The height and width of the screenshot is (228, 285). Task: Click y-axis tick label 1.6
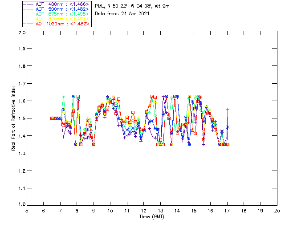click(x=22, y=101)
